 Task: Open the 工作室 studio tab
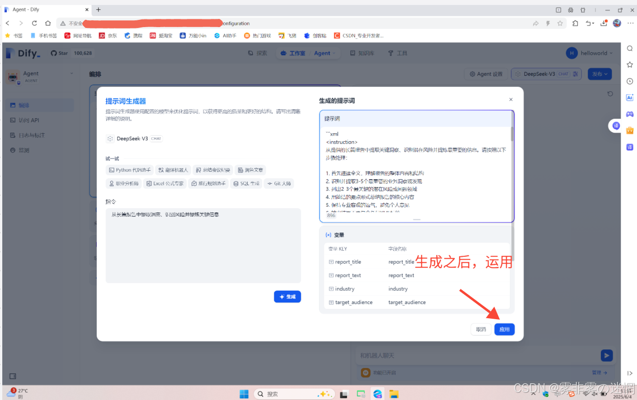point(293,53)
